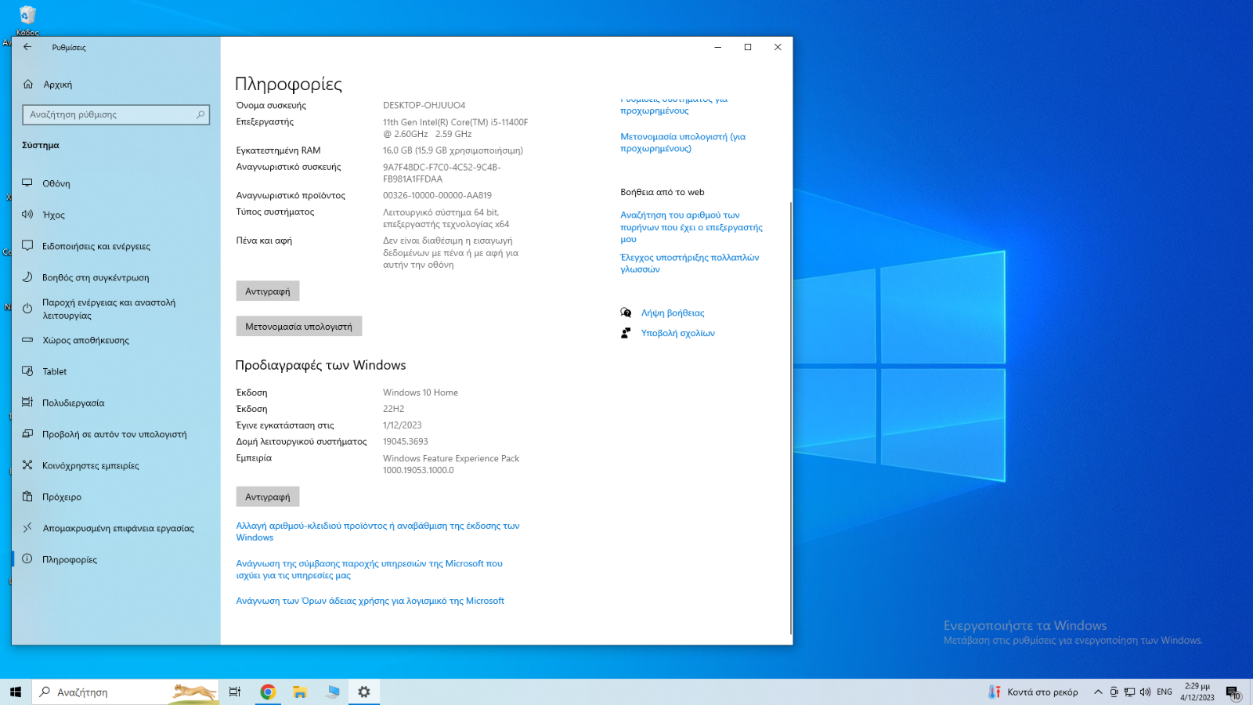Image resolution: width=1253 pixels, height=705 pixels.
Task: Click Αντιγραφή under device specifications
Action: point(268,291)
